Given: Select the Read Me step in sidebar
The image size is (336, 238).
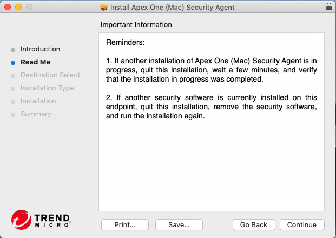Looking at the screenshot, I should click(x=35, y=62).
